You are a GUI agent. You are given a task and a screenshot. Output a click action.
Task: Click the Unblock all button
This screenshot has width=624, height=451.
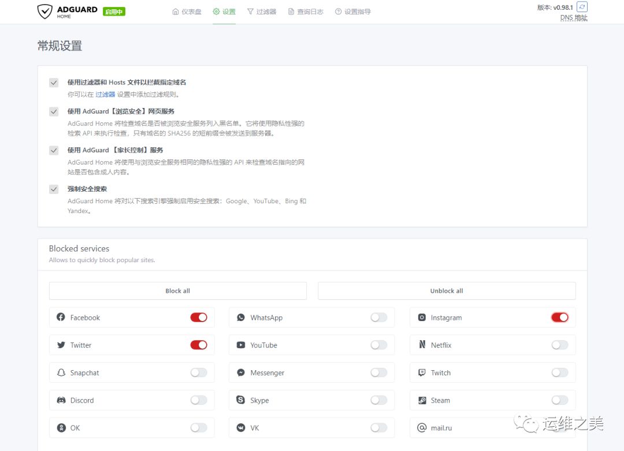(x=447, y=290)
